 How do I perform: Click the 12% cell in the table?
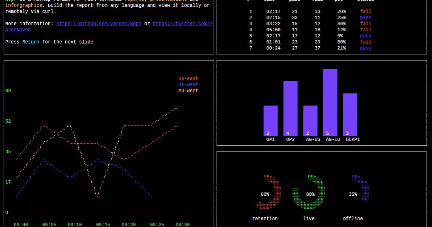coord(342,30)
